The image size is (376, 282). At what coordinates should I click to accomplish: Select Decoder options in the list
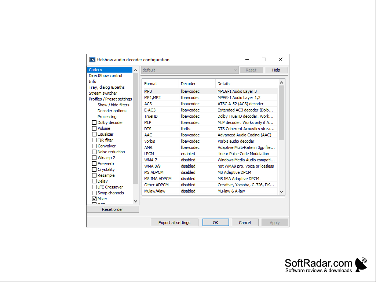(x=112, y=111)
